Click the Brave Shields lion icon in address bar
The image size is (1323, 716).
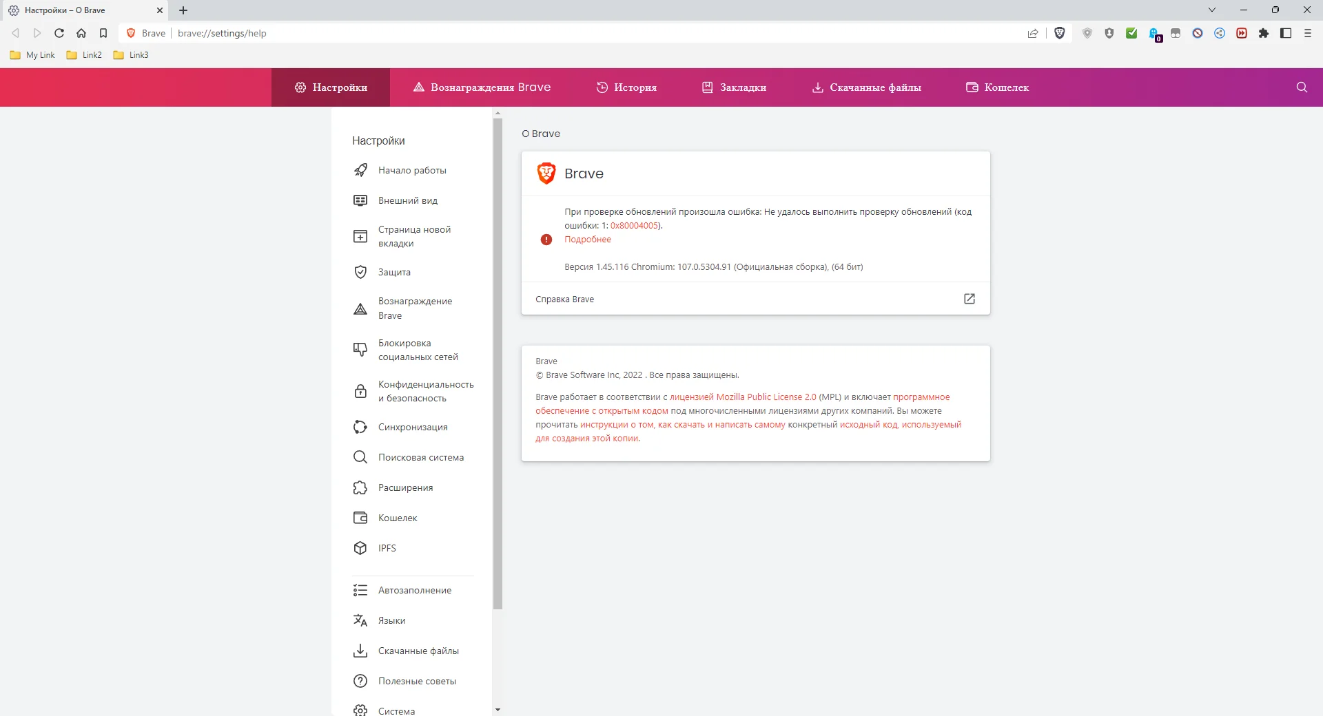point(1060,33)
